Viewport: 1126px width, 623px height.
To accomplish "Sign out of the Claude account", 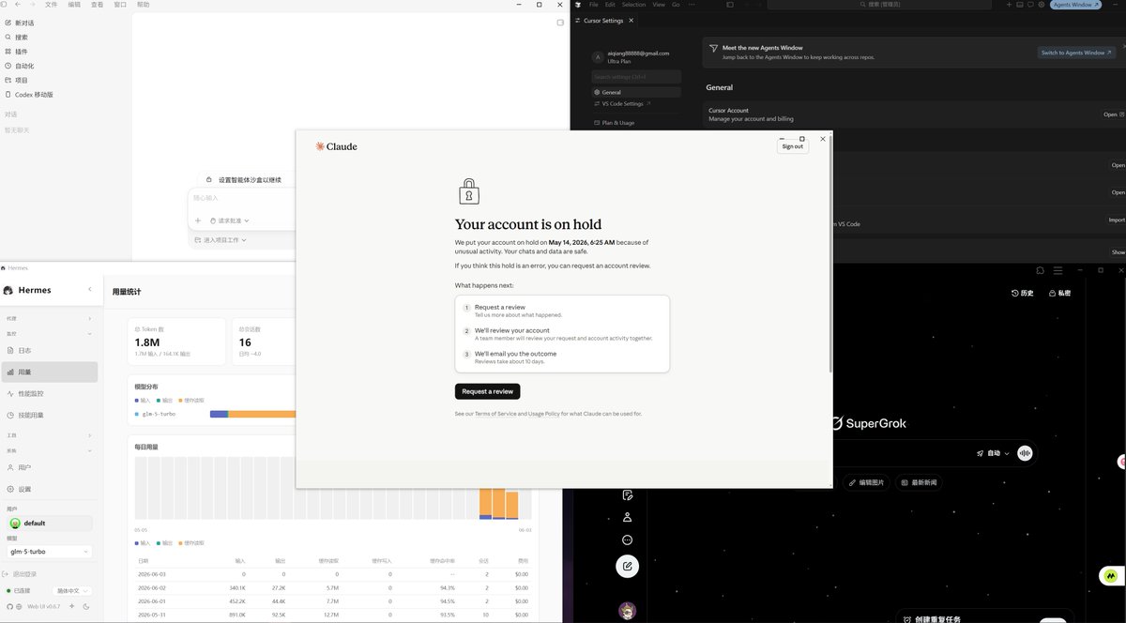I will (x=793, y=146).
